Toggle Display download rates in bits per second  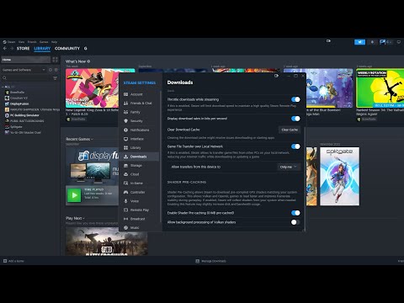[295, 119]
